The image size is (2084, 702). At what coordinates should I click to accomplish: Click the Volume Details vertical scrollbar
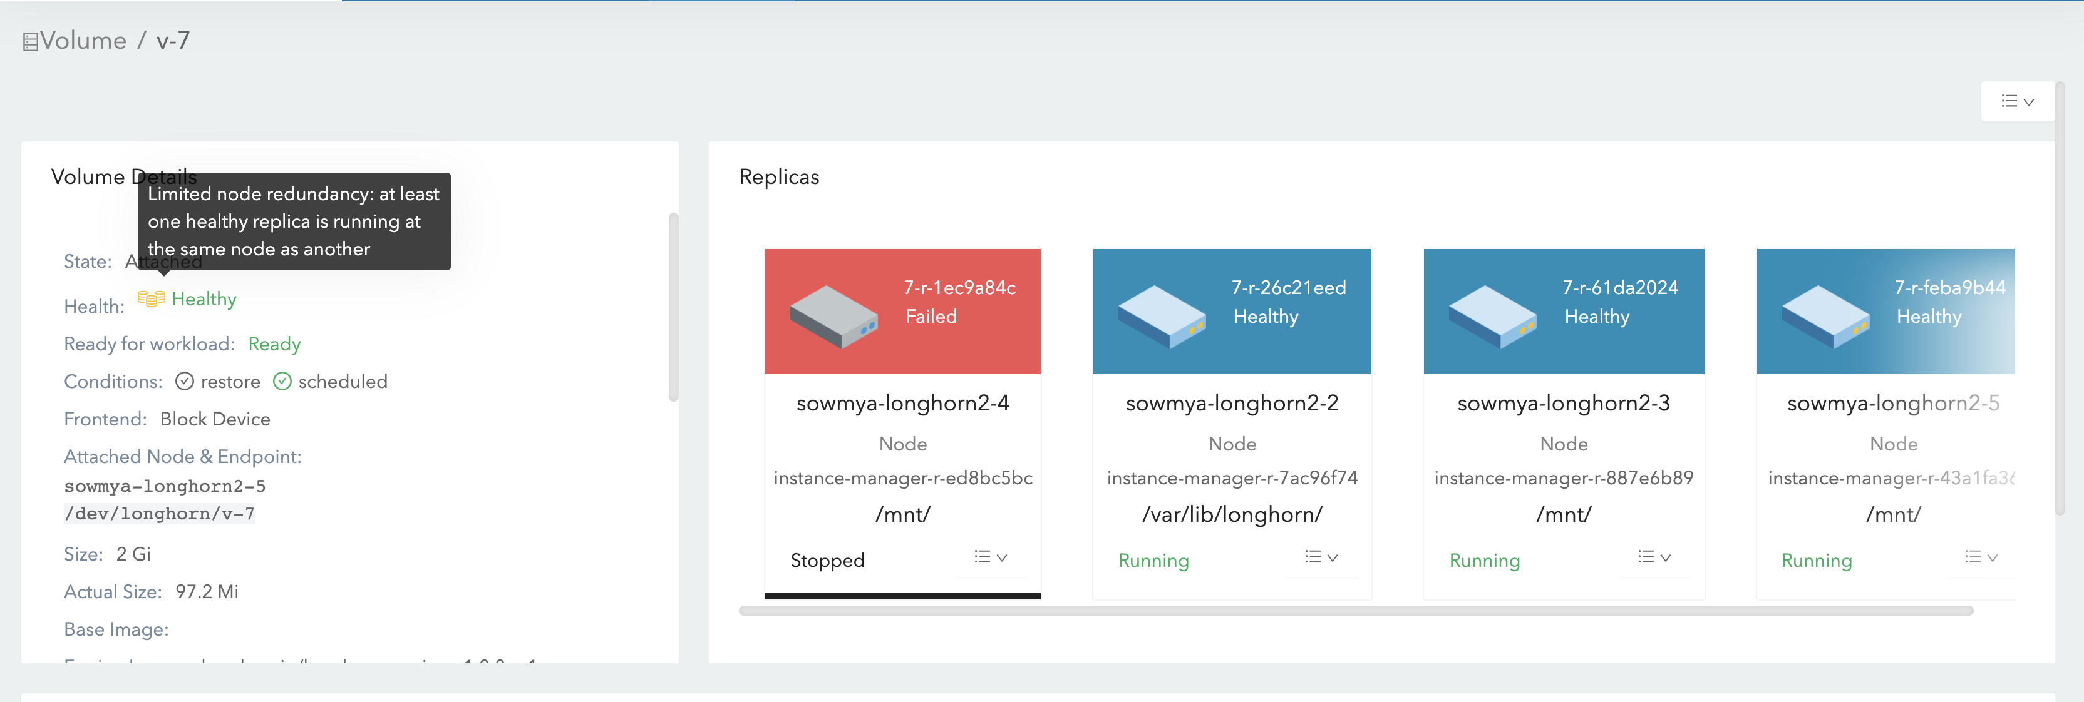tap(673, 307)
